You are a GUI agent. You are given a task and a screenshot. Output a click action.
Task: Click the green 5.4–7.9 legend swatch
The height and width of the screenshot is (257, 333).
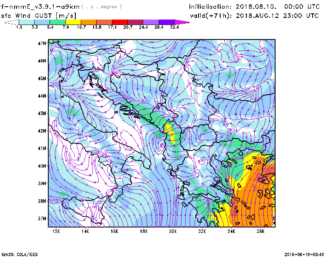coord(57,22)
